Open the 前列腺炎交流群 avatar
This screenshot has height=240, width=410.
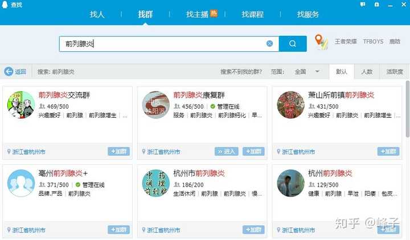point(21,105)
